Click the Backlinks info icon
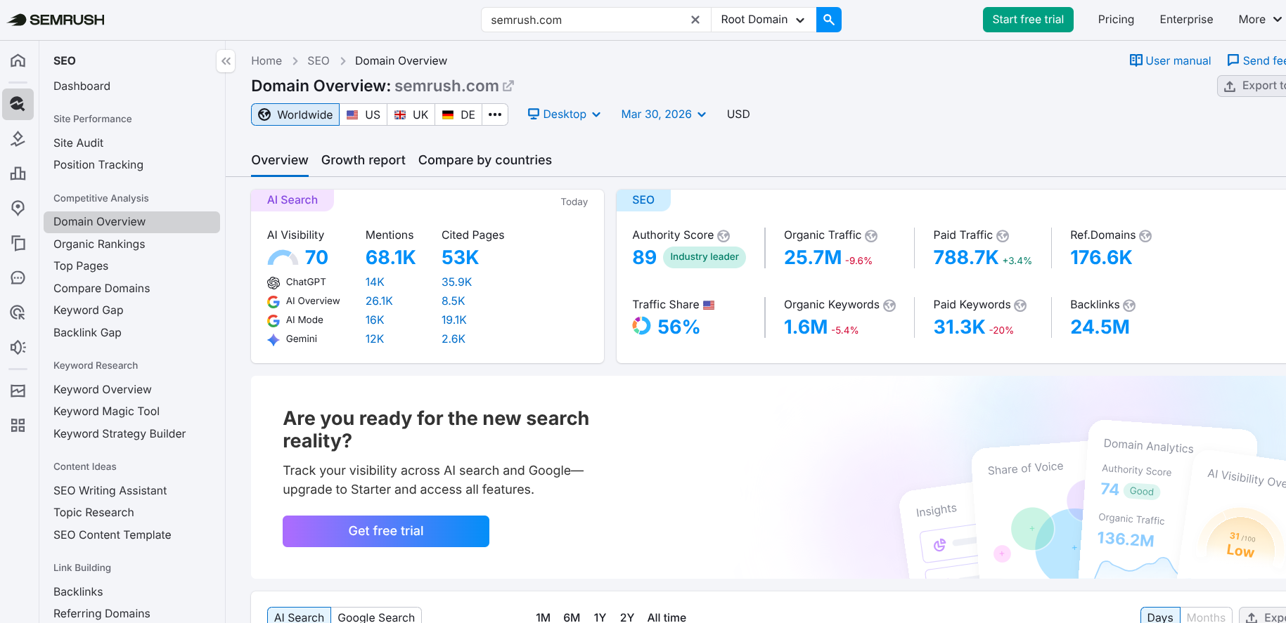Viewport: 1286px width, 623px height. 1129,306
